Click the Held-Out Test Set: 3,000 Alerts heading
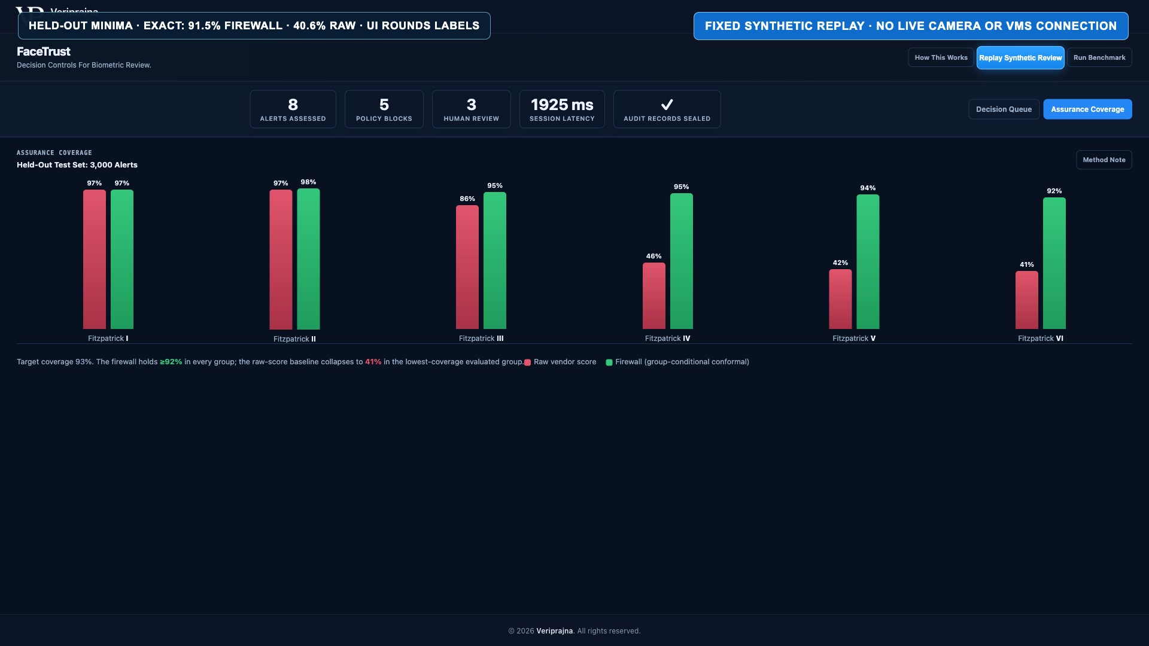 [x=77, y=165]
